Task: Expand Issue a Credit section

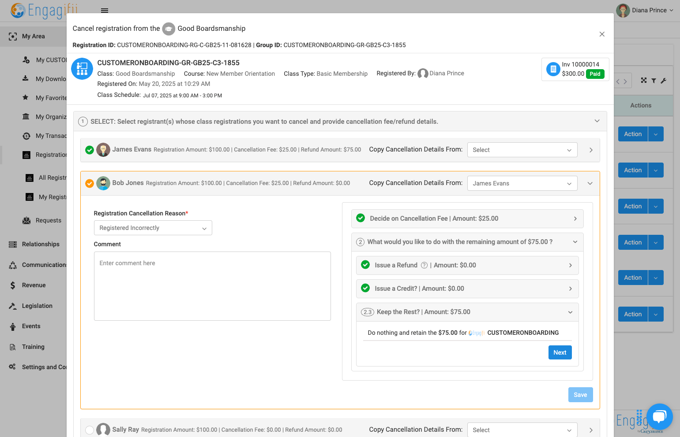Action: 467,289
